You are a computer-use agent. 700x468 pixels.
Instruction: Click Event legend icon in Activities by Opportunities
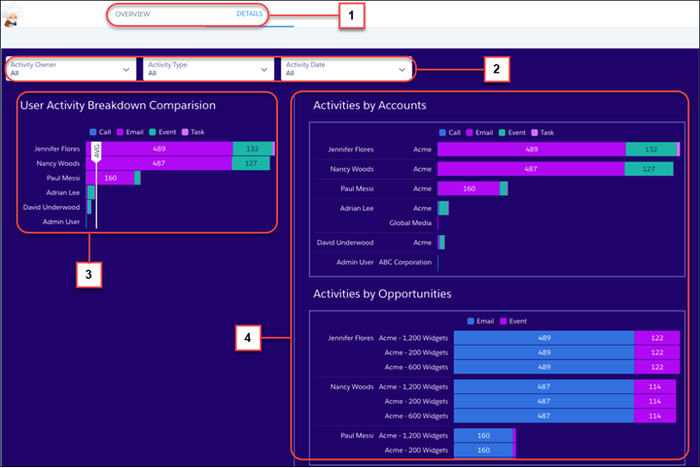[503, 320]
